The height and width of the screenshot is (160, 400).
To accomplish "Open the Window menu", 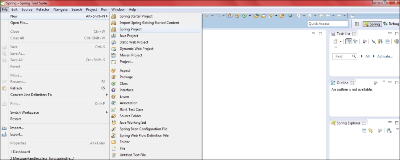I will pyautogui.click(x=118, y=10).
